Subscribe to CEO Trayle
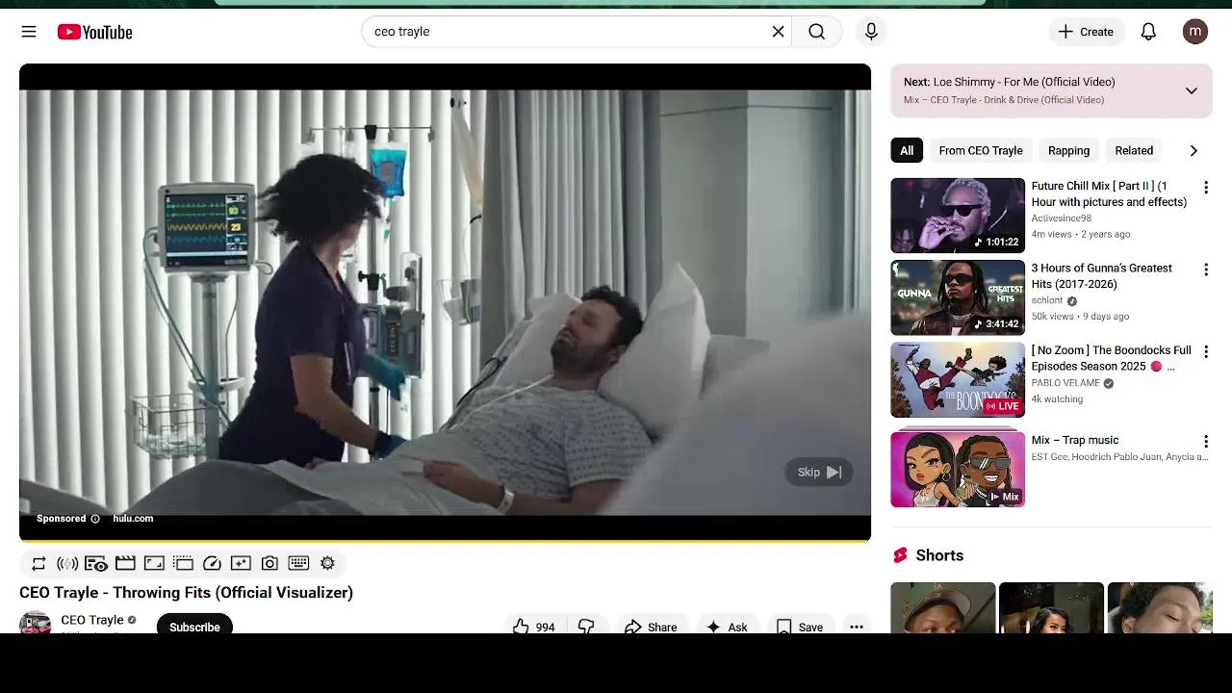 [194, 624]
